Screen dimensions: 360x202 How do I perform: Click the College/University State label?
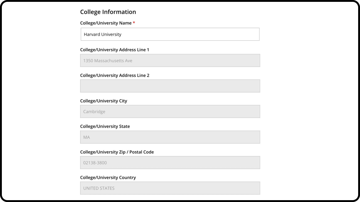click(x=105, y=126)
